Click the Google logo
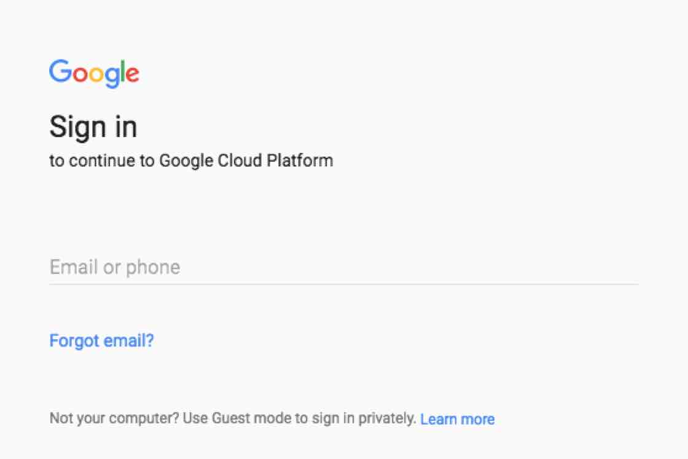This screenshot has height=459, width=688. click(94, 74)
